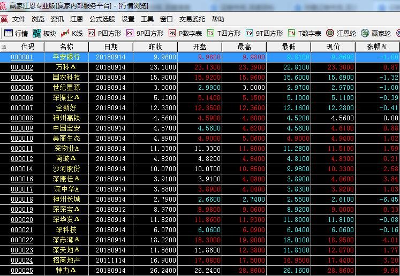Open stock code 000002 link
This screenshot has width=400, height=276.
pyautogui.click(x=22, y=67)
